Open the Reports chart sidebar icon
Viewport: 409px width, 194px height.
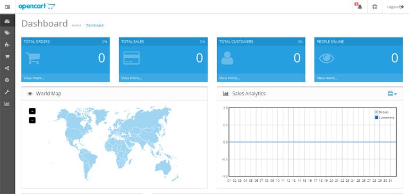pyautogui.click(x=7, y=104)
